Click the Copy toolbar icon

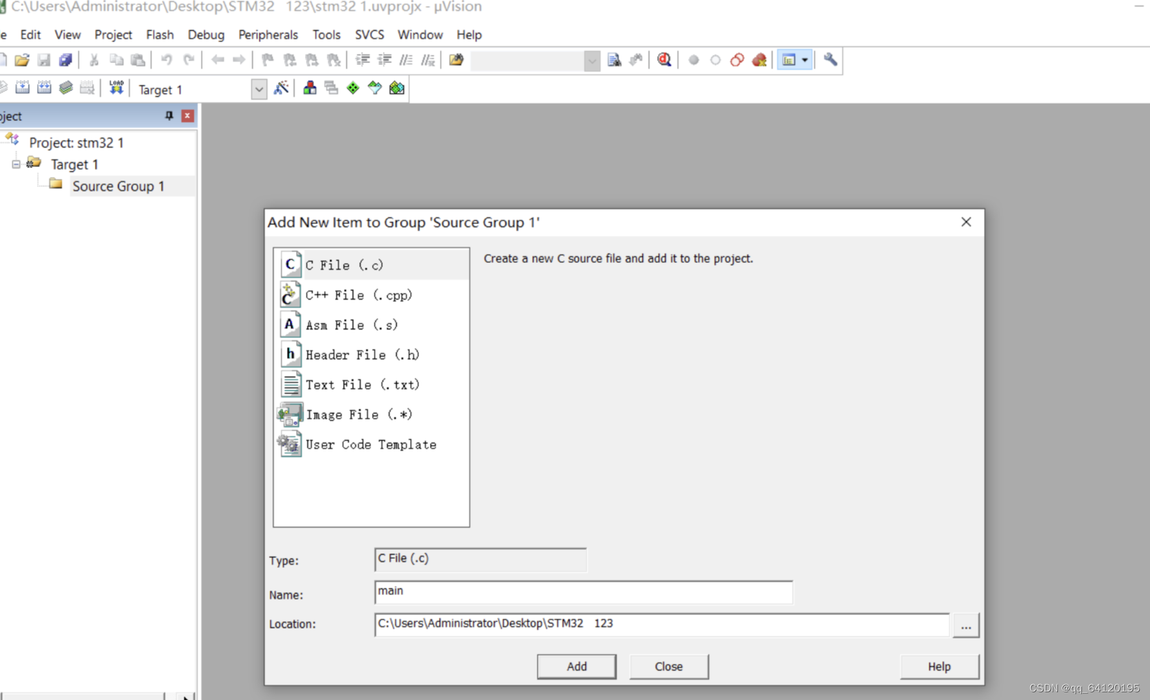116,60
